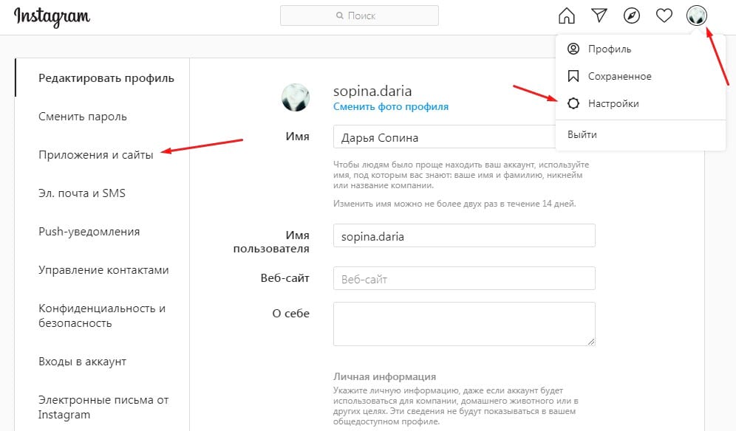Open the Редактировать профиль section
This screenshot has height=431, width=736.
[x=106, y=77]
